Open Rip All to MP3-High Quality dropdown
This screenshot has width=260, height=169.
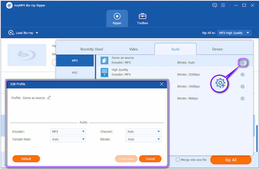pos(234,33)
